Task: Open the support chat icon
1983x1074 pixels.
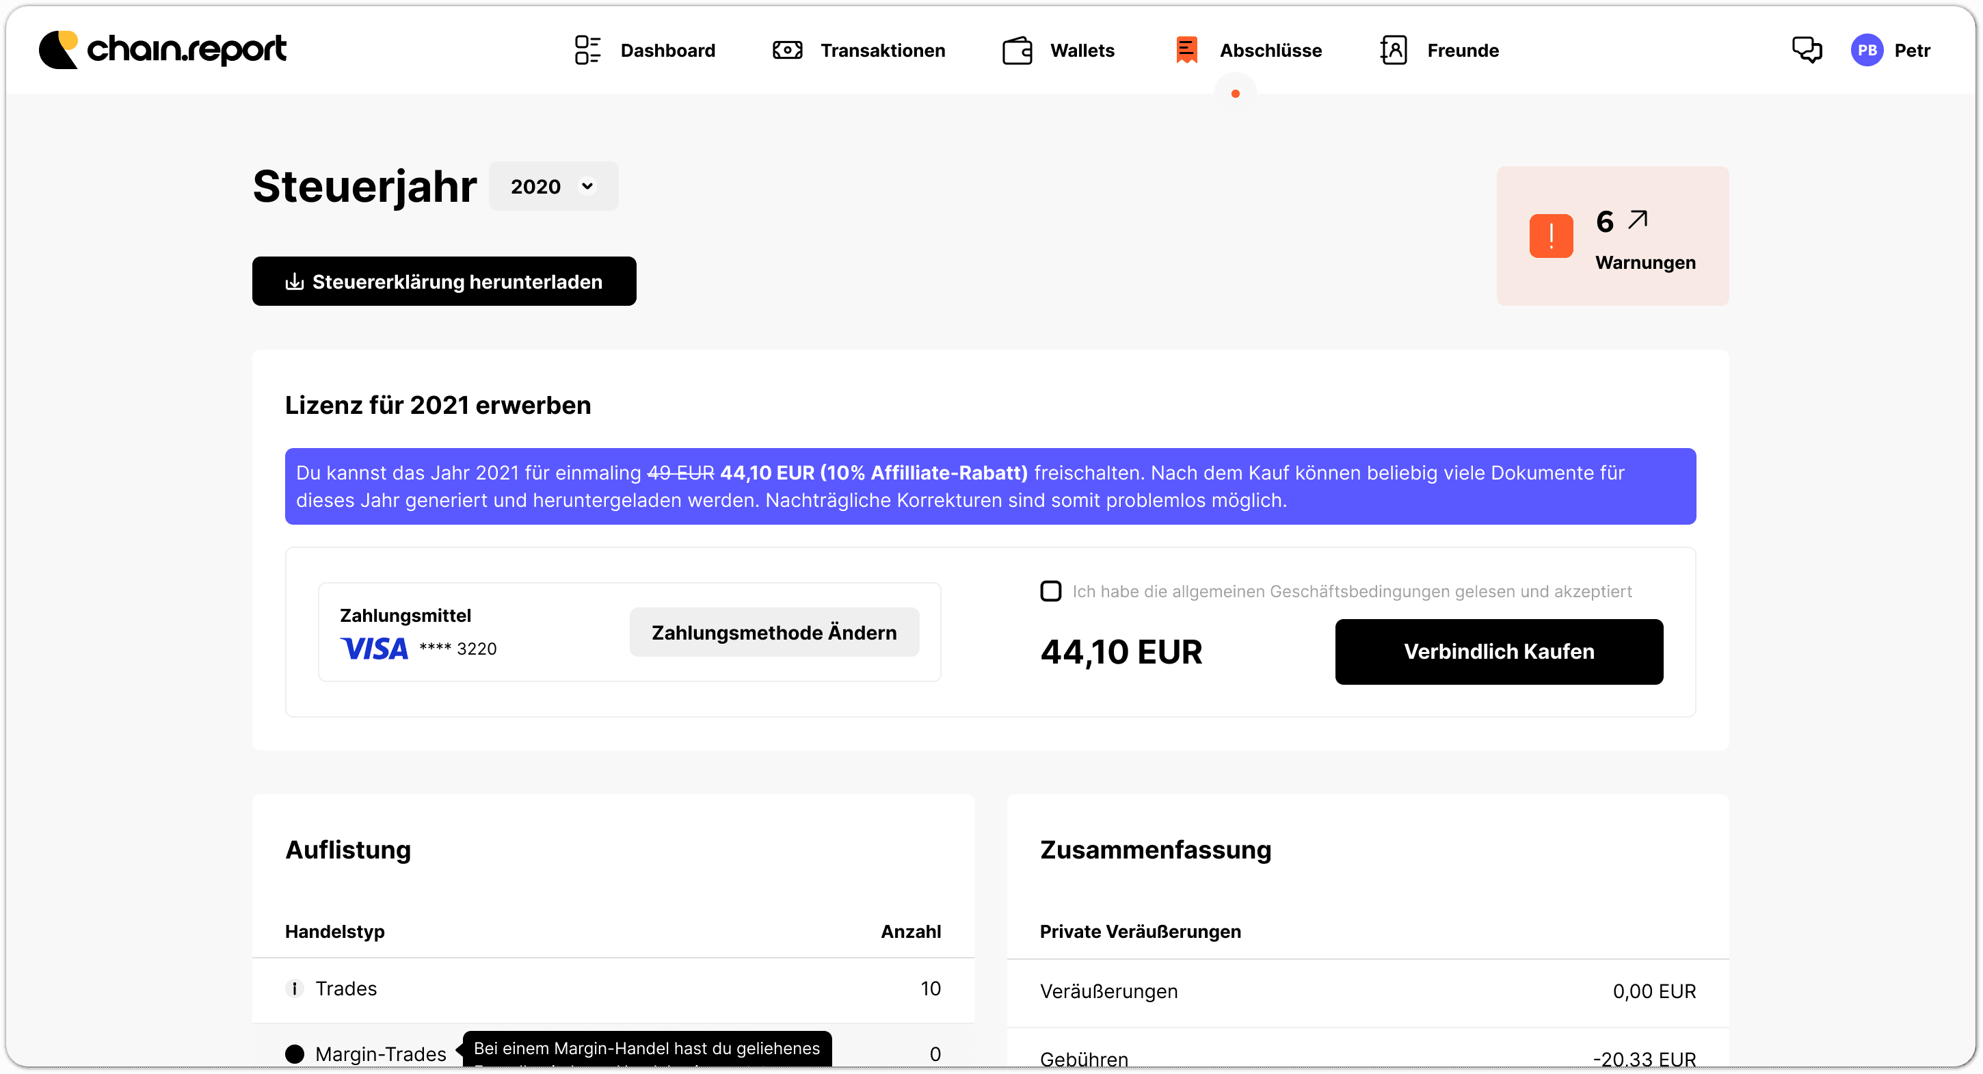Action: (x=1807, y=49)
